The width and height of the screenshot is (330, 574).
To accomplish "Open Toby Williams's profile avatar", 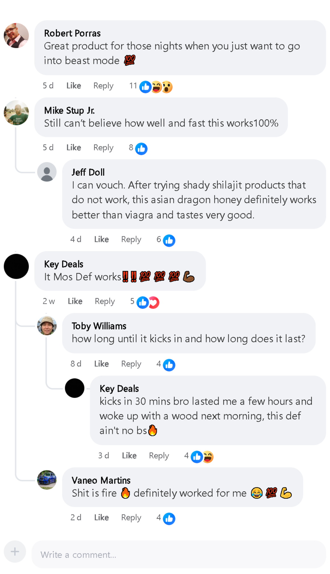I will (x=47, y=325).
